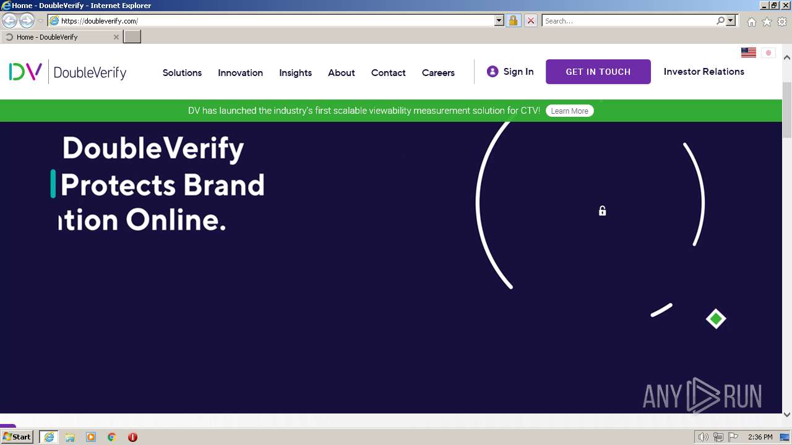Click the Show desktop button
The width and height of the screenshot is (792, 445).
pos(785,437)
